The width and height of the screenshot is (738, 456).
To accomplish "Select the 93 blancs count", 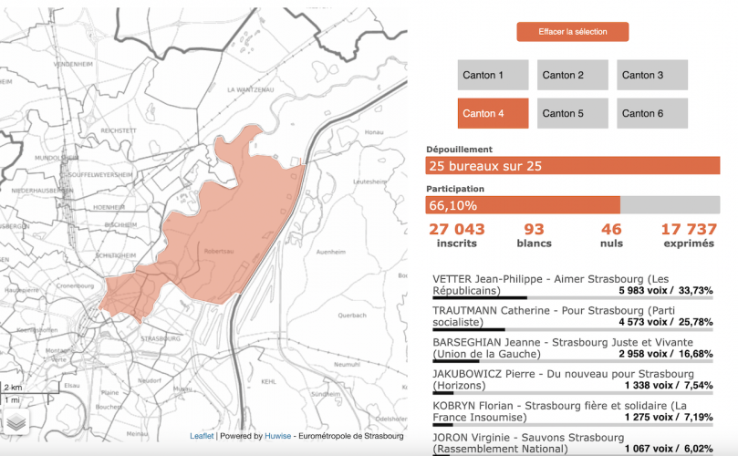I will point(534,234).
